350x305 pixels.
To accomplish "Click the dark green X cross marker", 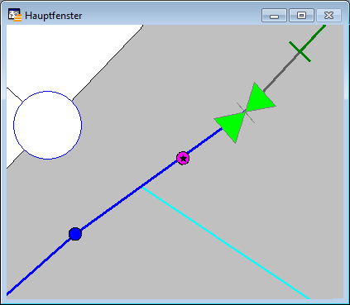I will click(300, 51).
